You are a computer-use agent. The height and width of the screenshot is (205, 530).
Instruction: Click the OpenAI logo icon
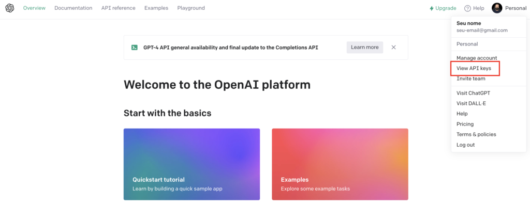[10, 8]
